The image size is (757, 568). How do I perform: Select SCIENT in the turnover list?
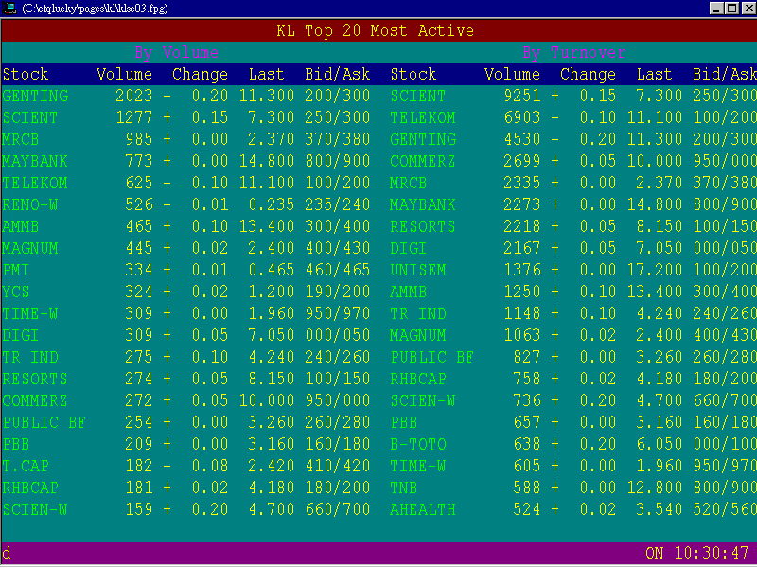(420, 96)
